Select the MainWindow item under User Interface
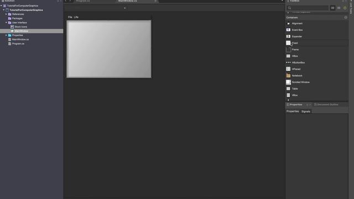Image resolution: width=354 pixels, height=199 pixels. [x=22, y=31]
